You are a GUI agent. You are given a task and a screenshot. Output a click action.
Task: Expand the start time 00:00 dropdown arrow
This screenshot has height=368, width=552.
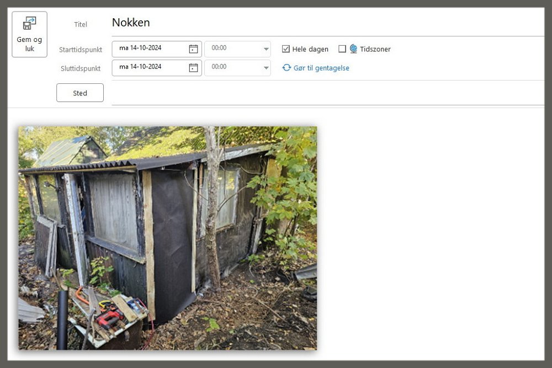[x=266, y=49]
